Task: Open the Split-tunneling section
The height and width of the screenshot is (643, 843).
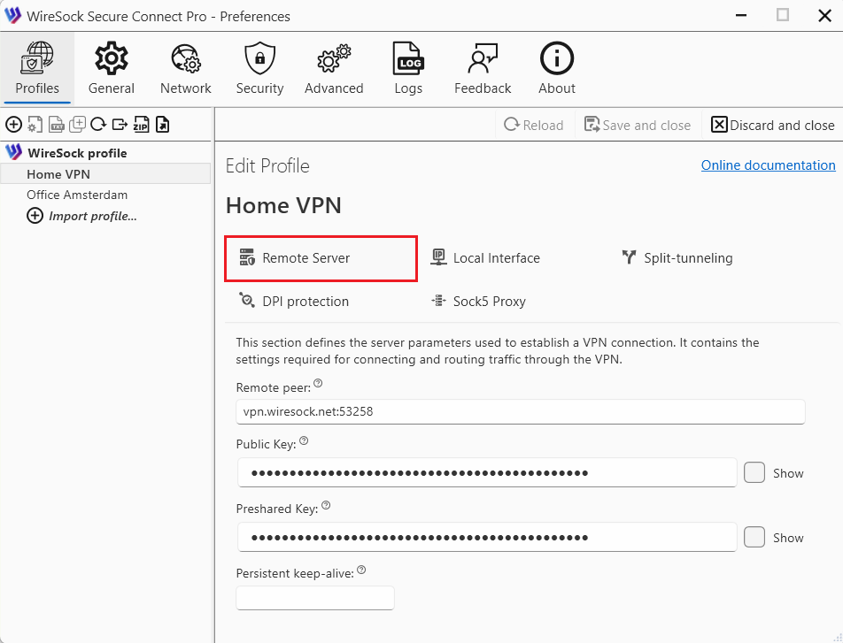Action: click(677, 258)
